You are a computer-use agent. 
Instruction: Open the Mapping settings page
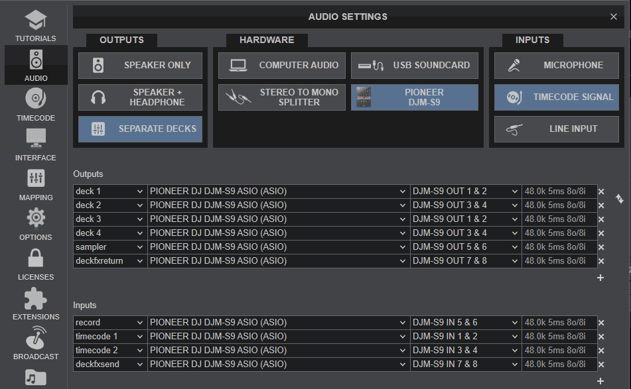pos(36,184)
